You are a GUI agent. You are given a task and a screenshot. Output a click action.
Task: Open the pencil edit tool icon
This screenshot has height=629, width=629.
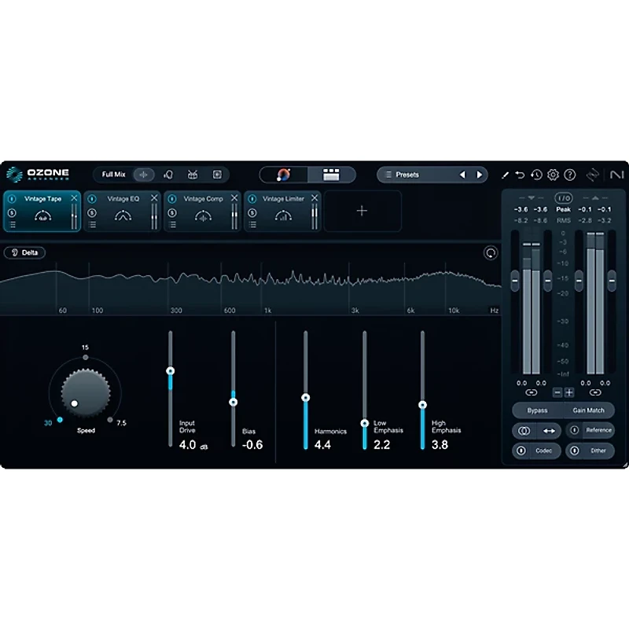[x=505, y=175]
